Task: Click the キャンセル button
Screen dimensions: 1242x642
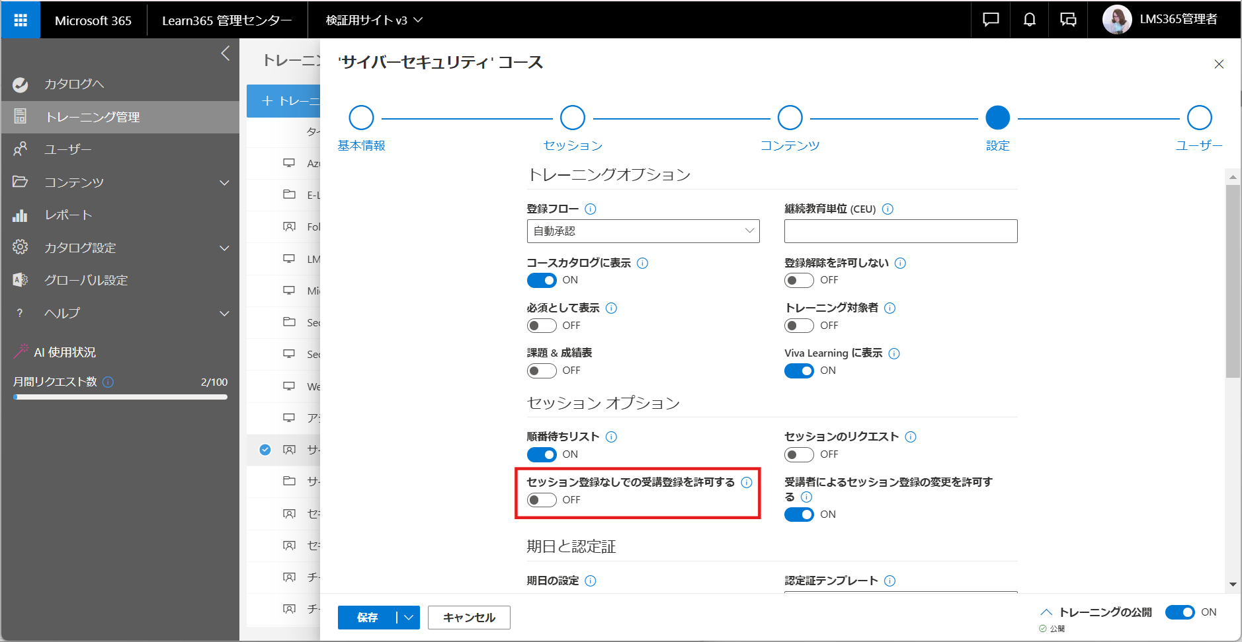Action: tap(469, 618)
